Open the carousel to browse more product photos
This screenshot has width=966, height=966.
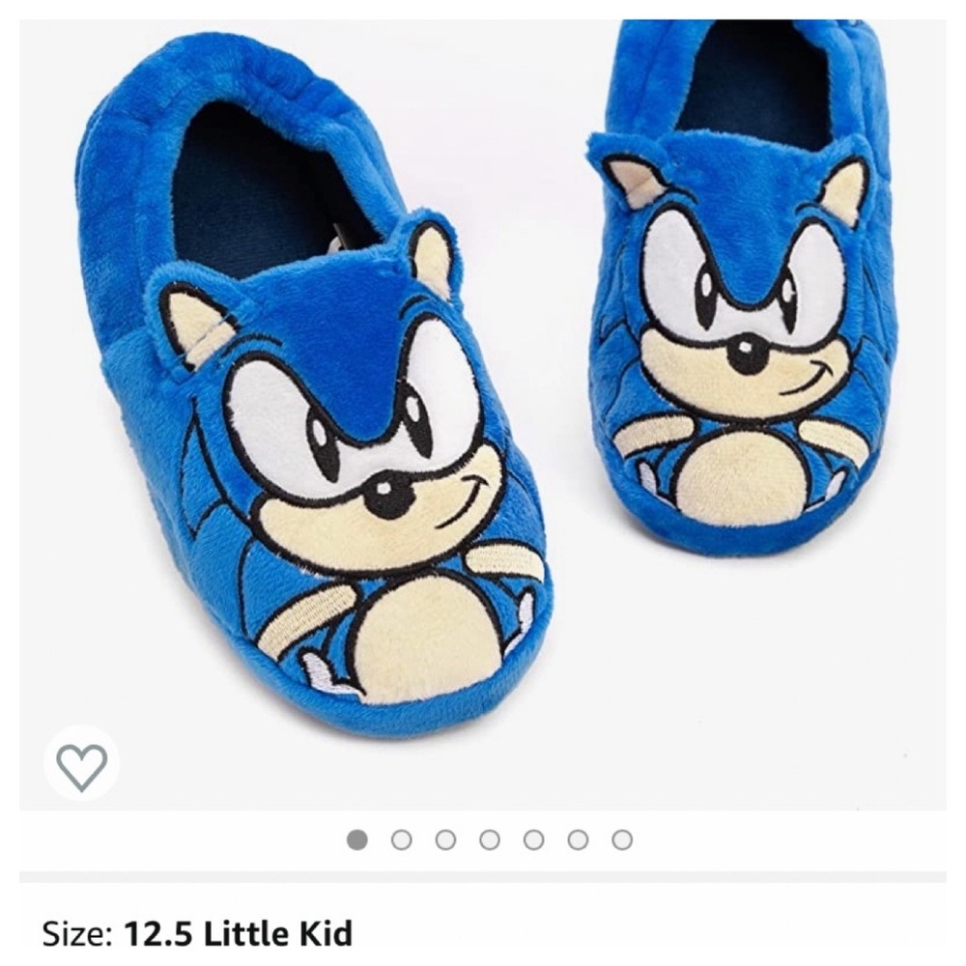coord(491,840)
